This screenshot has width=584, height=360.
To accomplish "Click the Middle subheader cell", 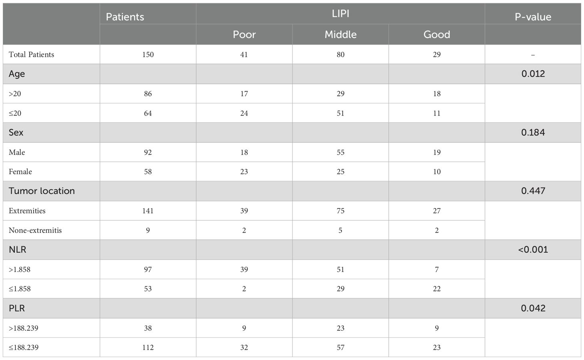I will 340,34.
